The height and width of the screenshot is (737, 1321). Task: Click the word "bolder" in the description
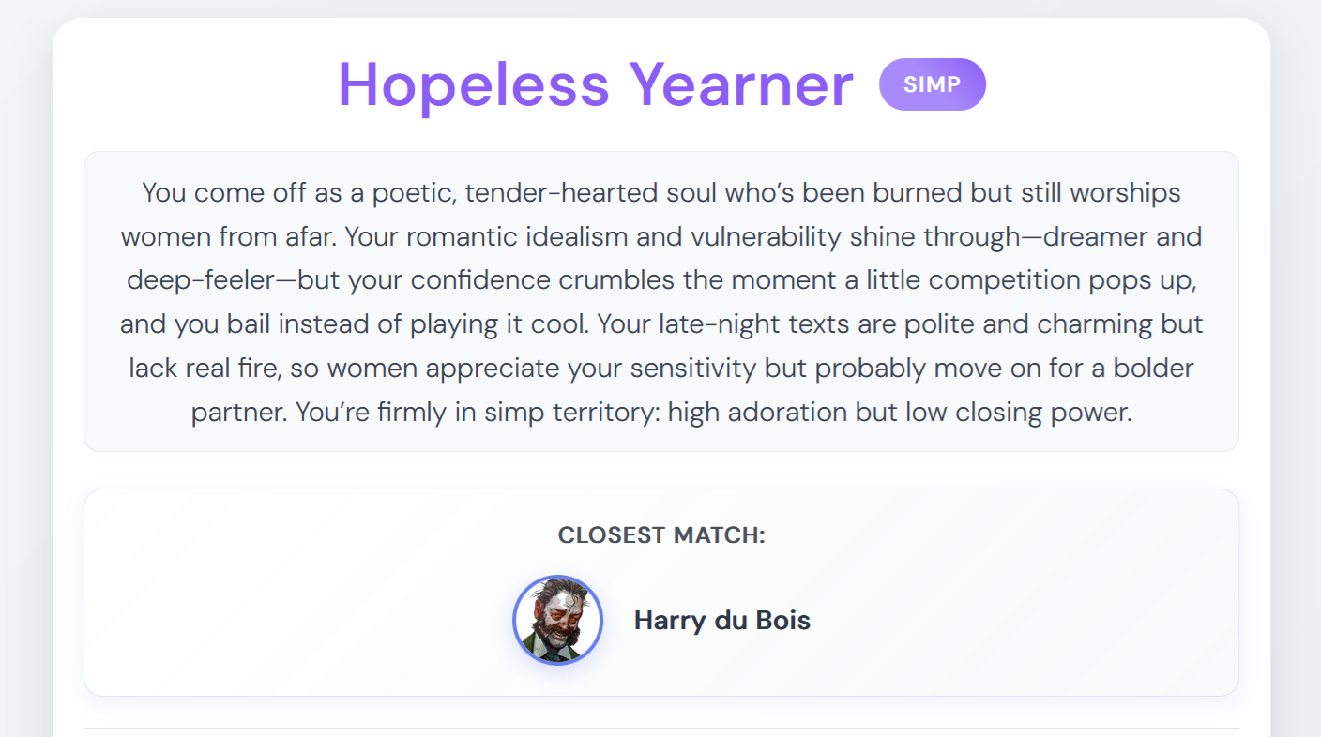pos(1153,368)
